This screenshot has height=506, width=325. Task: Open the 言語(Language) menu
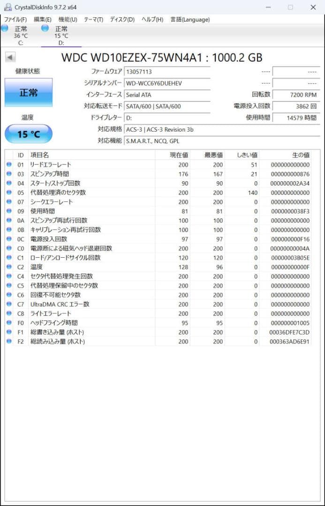190,19
